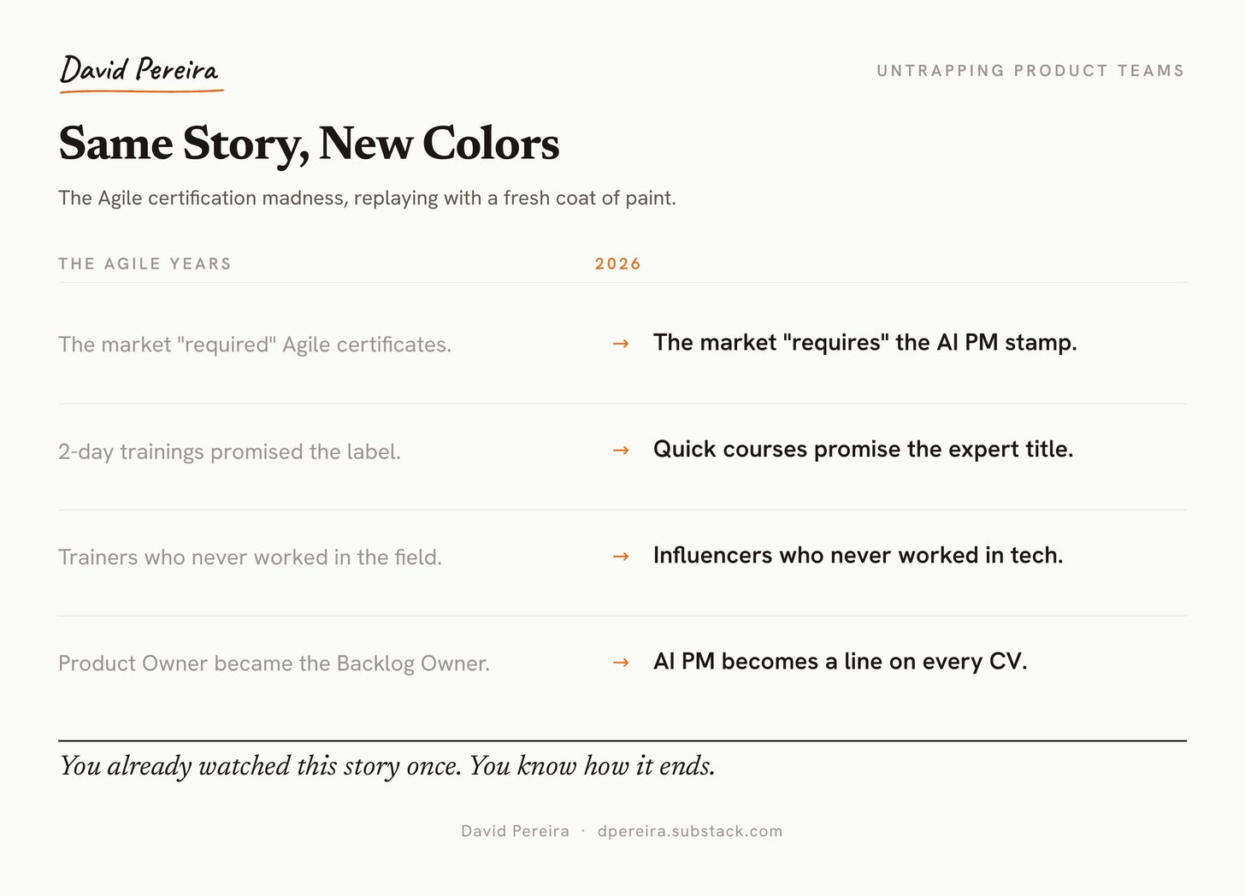Click the arrow beside 'AI PM stamp' row
The height and width of the screenshot is (896, 1245).
coord(621,344)
